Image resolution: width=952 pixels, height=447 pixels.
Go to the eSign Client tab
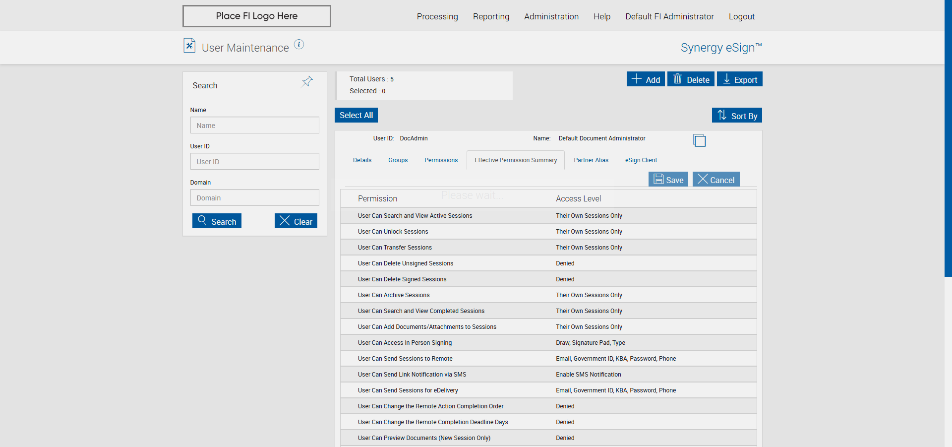pos(641,160)
